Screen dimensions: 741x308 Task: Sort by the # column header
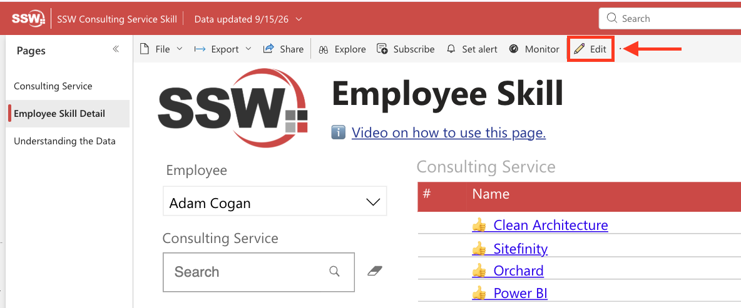[x=427, y=194]
